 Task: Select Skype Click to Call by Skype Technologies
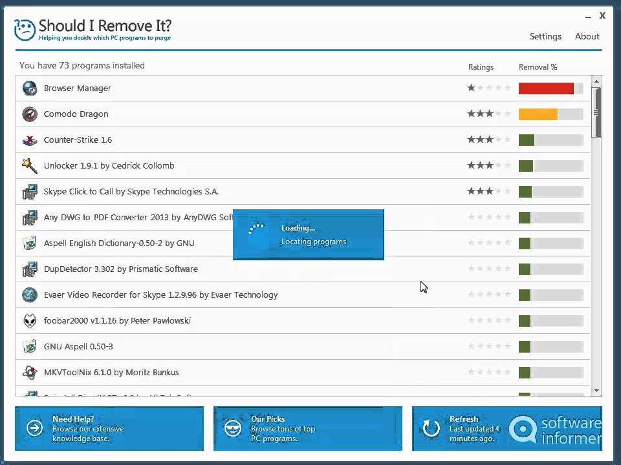pyautogui.click(x=131, y=192)
